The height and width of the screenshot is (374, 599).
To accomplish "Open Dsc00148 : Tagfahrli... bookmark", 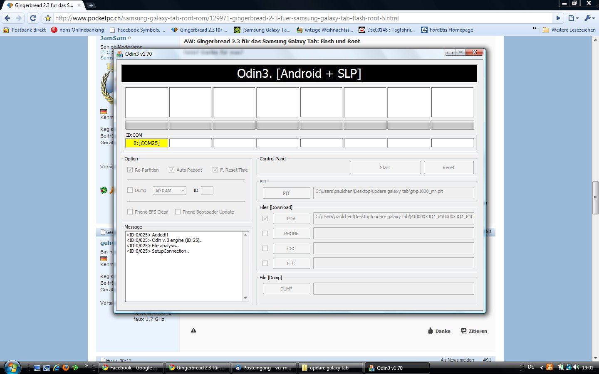I will click(387, 30).
